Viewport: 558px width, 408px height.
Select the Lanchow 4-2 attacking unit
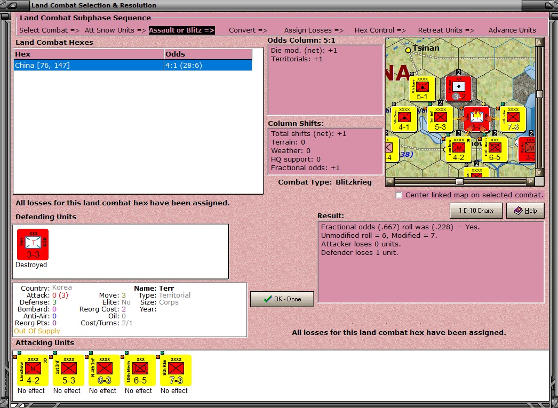tap(33, 370)
